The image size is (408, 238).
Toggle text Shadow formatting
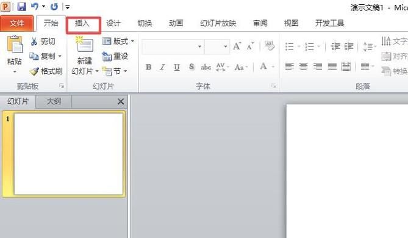[191, 67]
